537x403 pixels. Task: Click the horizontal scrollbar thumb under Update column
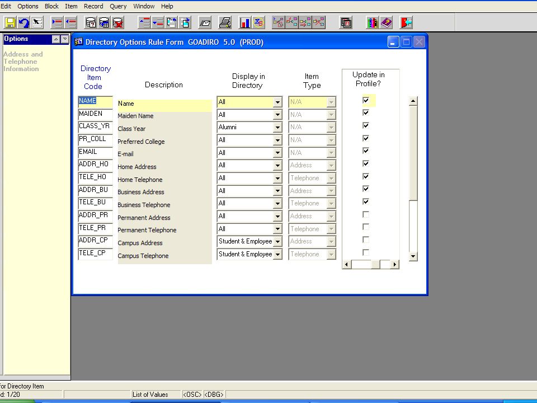[x=376, y=264]
